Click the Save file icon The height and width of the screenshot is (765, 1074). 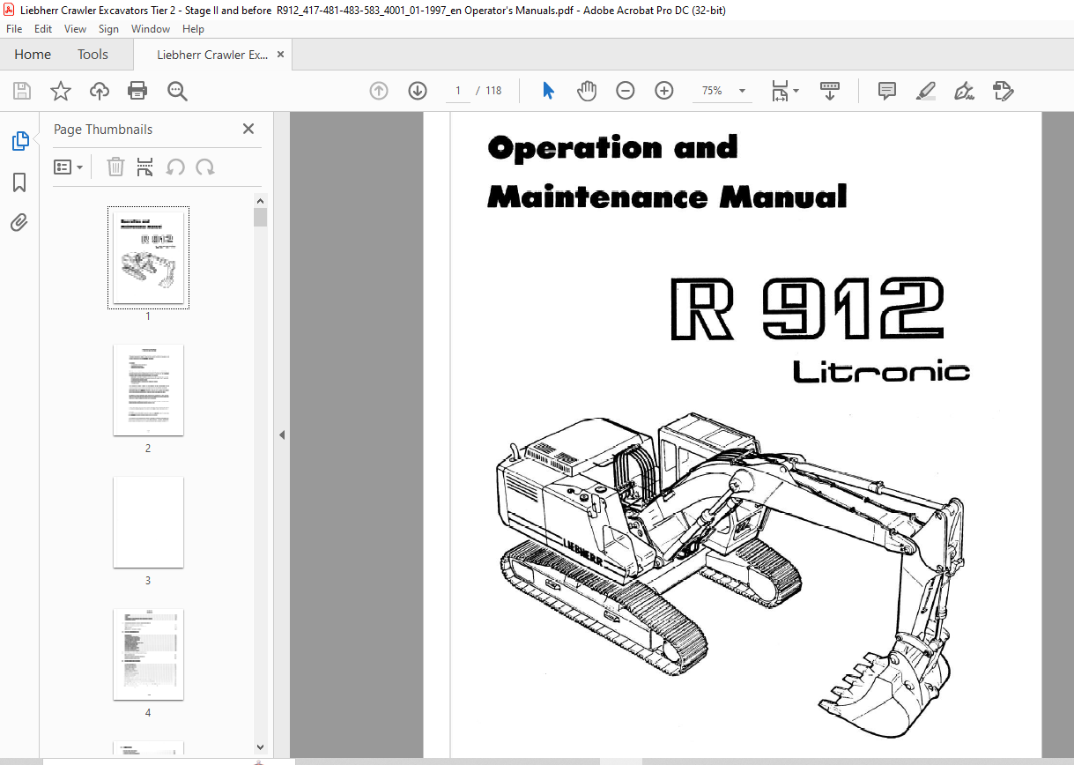(x=22, y=91)
